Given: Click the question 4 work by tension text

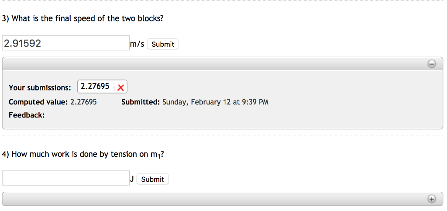Looking at the screenshot, I should point(83,154).
